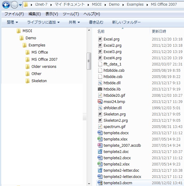Image resolution: width=184 pixels, height=186 pixels.
Task: Select template.docx Word icon
Action: click(100, 133)
